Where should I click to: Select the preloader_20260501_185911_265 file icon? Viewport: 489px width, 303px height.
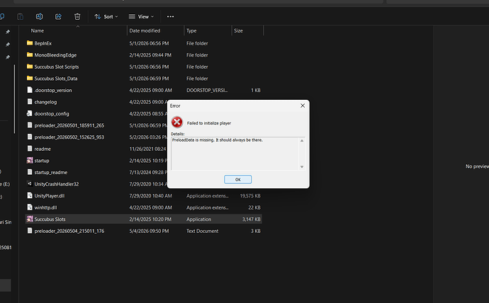click(x=30, y=125)
